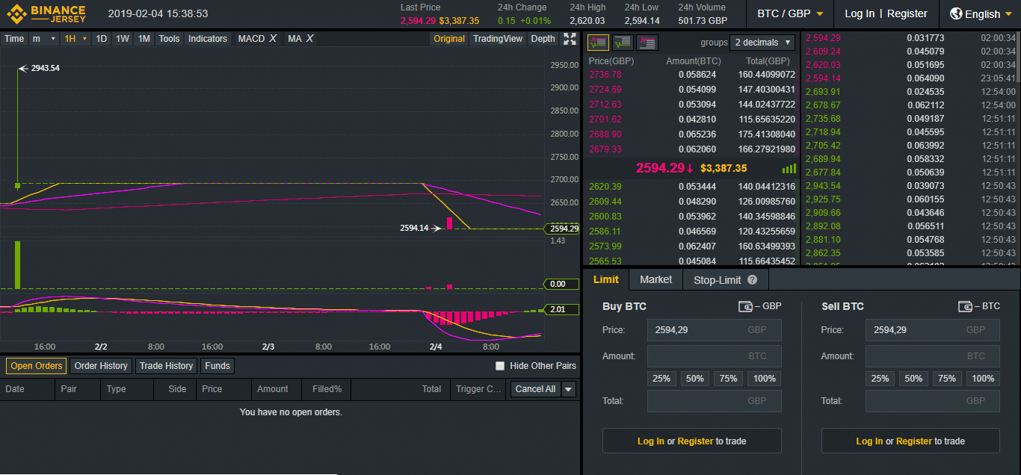Switch chart to TradingView view
Image resolution: width=1021 pixels, height=475 pixels.
[498, 39]
